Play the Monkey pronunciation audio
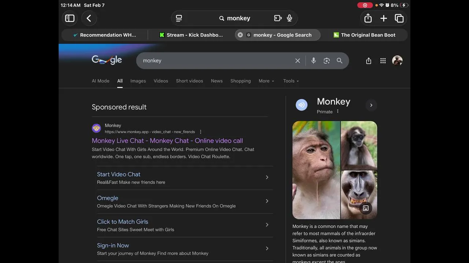The width and height of the screenshot is (469, 263). 302,105
